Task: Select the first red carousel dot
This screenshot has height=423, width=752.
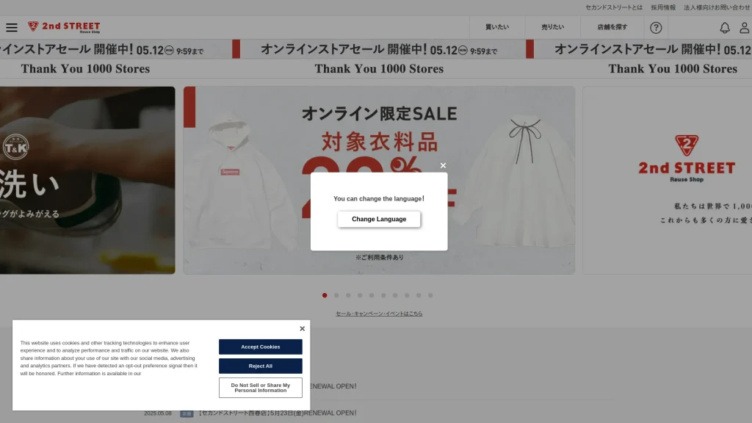Action: pos(325,295)
